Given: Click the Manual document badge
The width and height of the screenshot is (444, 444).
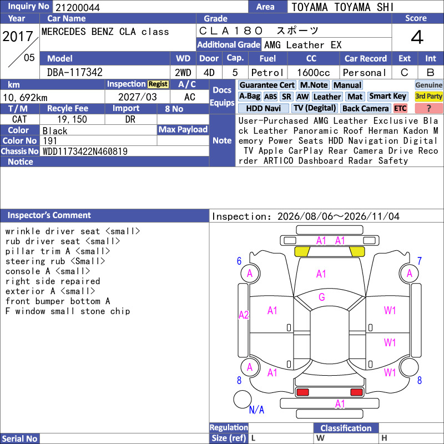Looking at the screenshot, I should click(x=347, y=85).
